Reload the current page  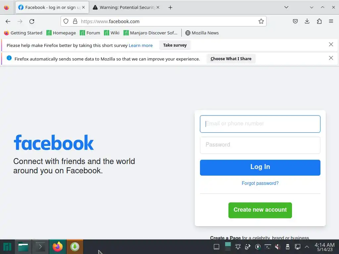coord(32,21)
